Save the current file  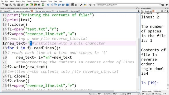click(x=11, y=5)
